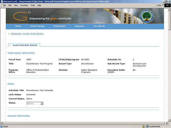Go to the Payments section
The width and height of the screenshot is (171, 128).
(x=59, y=26)
